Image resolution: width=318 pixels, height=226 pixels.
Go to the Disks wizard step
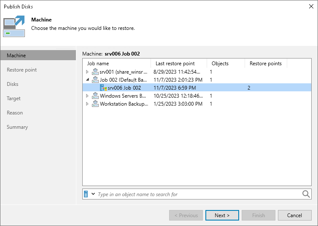[13, 84]
